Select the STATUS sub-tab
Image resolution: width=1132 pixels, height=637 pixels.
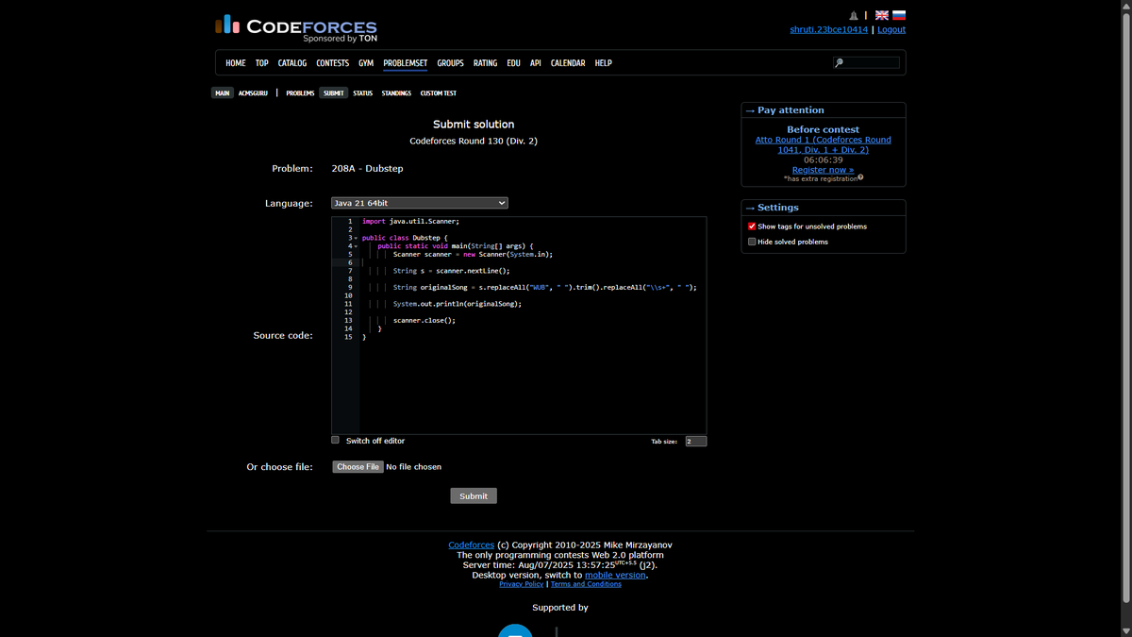tap(363, 93)
